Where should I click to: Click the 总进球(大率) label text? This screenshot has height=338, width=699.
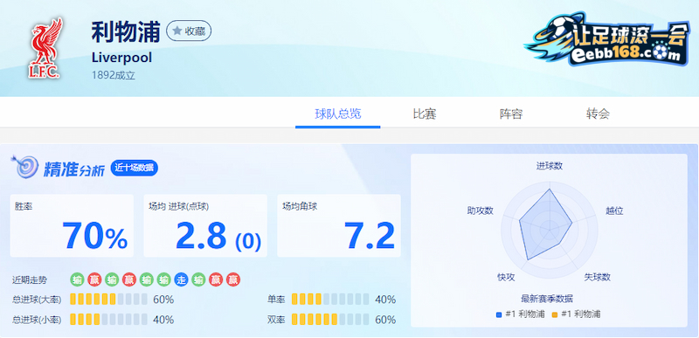pyautogui.click(x=37, y=300)
